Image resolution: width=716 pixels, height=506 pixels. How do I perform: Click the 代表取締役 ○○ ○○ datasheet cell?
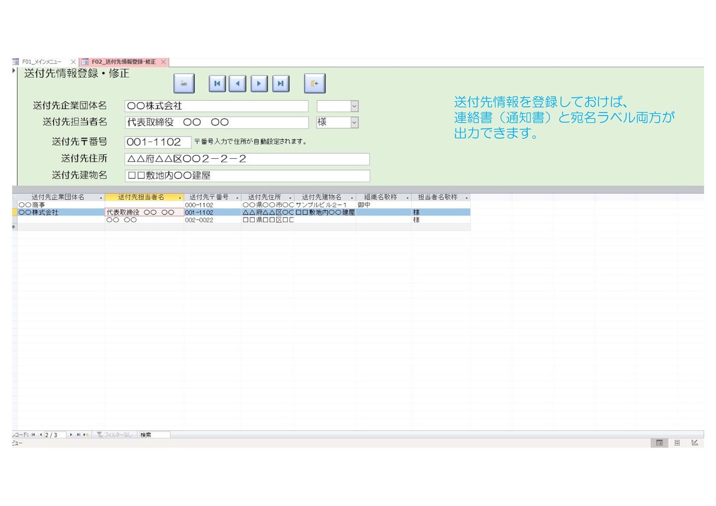point(144,212)
